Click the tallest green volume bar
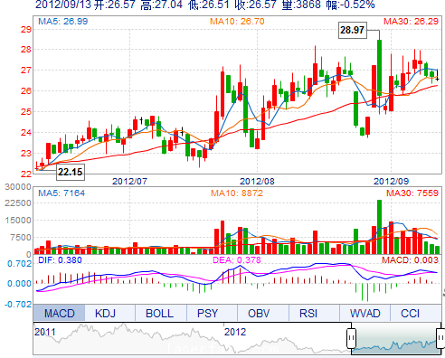445x358 pixels. click(x=379, y=227)
